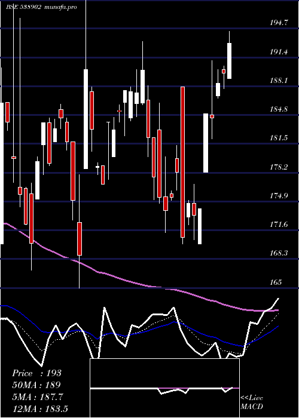Click the '12MA : 183.5' readout
The width and height of the screenshot is (299, 418).
tap(40, 408)
